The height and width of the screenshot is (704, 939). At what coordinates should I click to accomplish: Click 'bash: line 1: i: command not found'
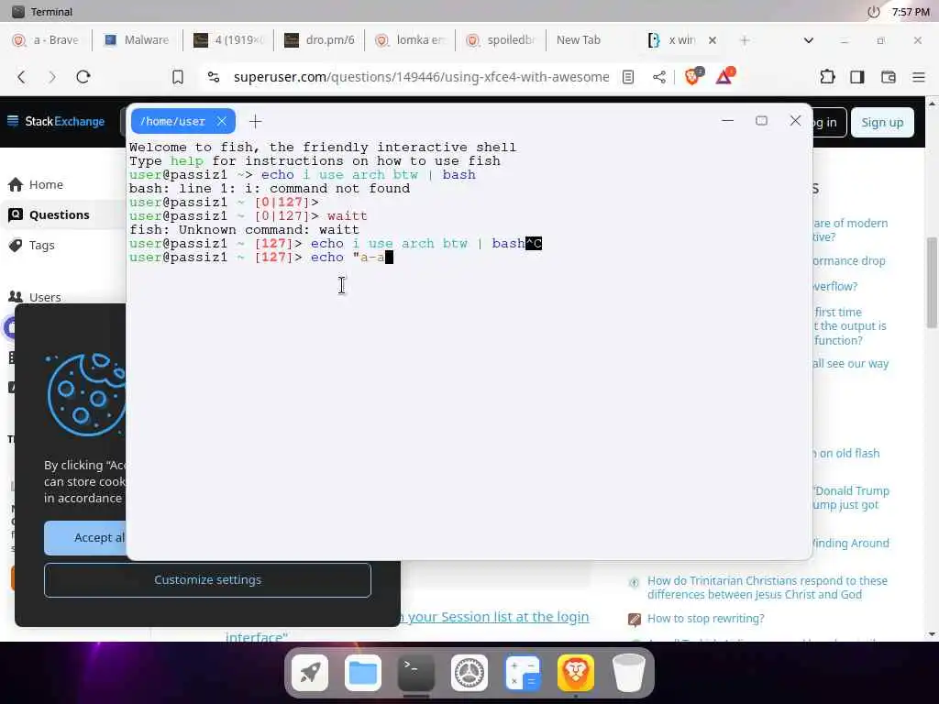[270, 189]
